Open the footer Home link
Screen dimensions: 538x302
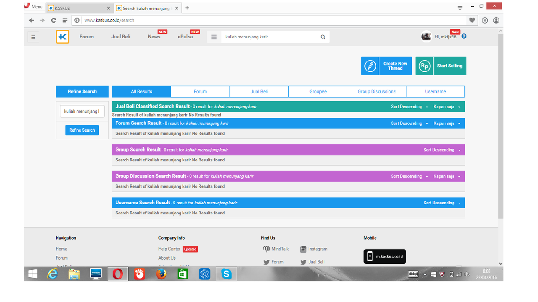61,249
